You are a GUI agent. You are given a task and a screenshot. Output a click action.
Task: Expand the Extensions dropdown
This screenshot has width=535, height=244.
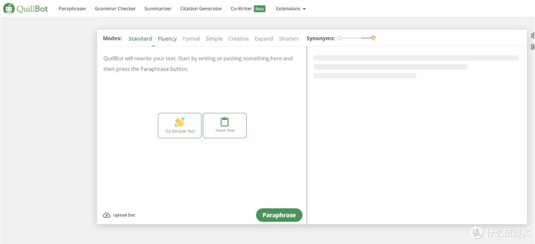tap(291, 9)
